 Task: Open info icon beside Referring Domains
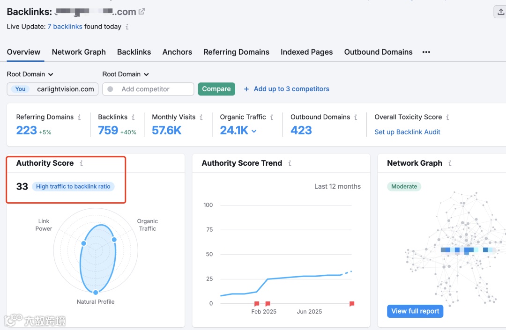coord(79,117)
